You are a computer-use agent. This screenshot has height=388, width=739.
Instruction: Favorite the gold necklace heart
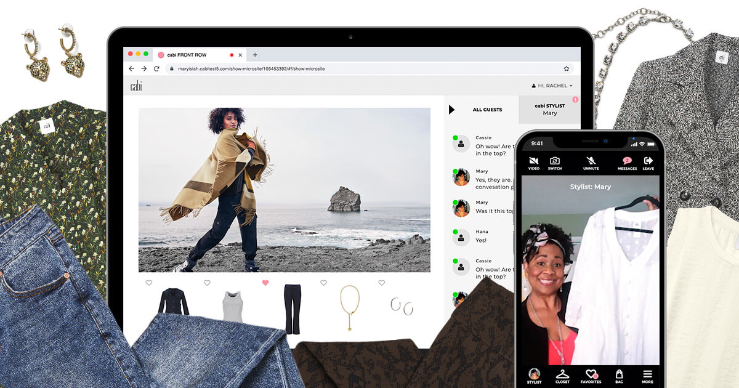point(323,283)
